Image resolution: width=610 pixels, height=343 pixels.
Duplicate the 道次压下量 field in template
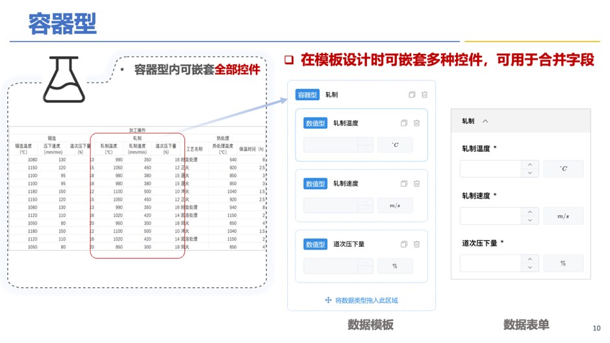coord(404,244)
